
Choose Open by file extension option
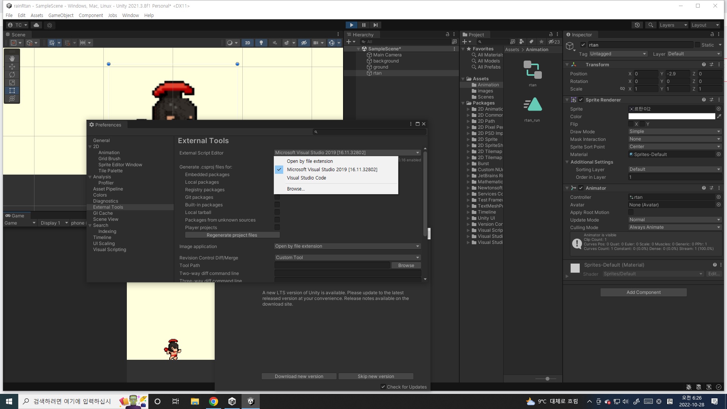pos(336,161)
